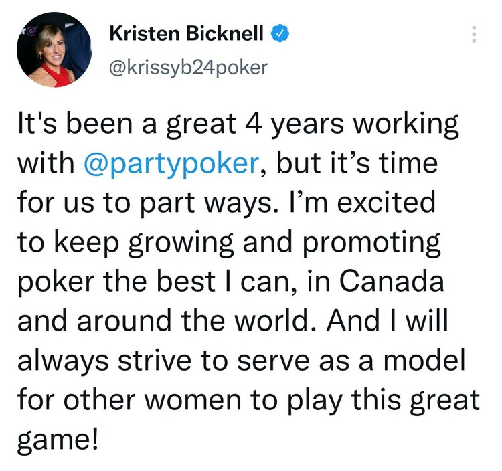Click the text "and around the world"

point(163,321)
